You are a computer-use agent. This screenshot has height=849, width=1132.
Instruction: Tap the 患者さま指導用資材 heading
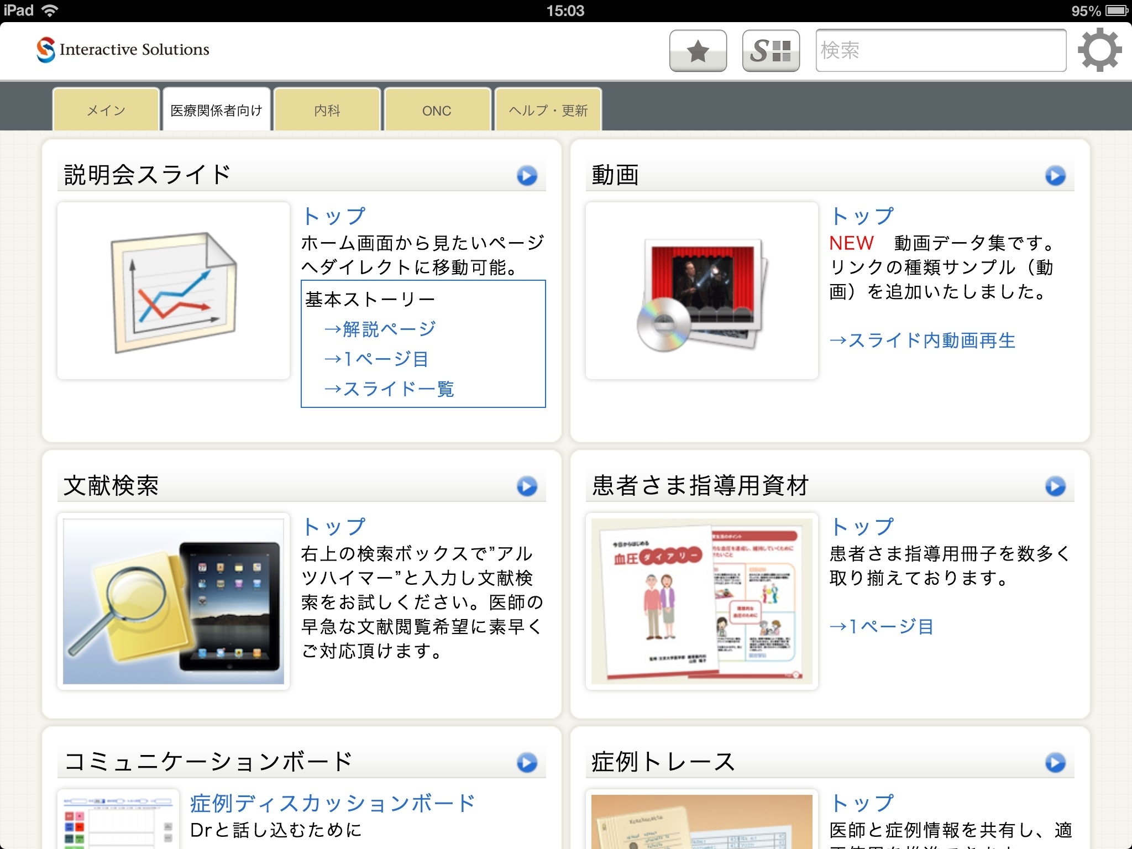(x=700, y=485)
